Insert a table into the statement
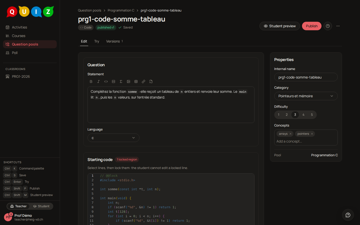This screenshot has height=225, width=360. coord(136,81)
